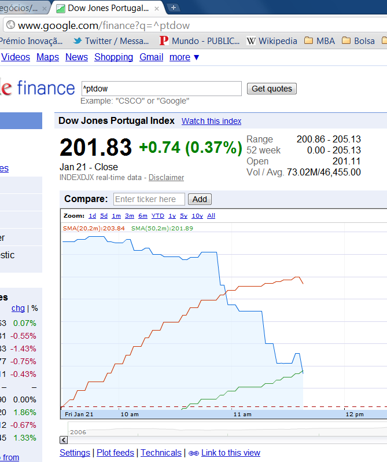Set chart zoom to 5y

pos(183,216)
